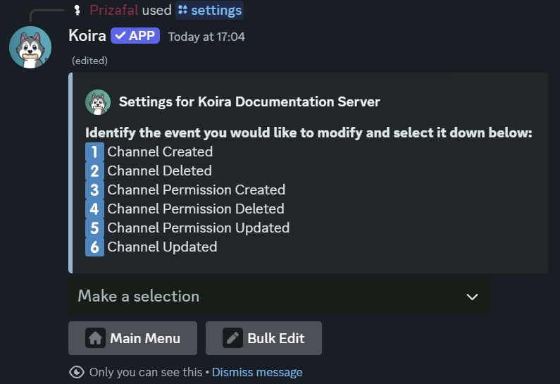560x384 pixels.
Task: Click the number 5 emoji icon
Action: click(94, 228)
